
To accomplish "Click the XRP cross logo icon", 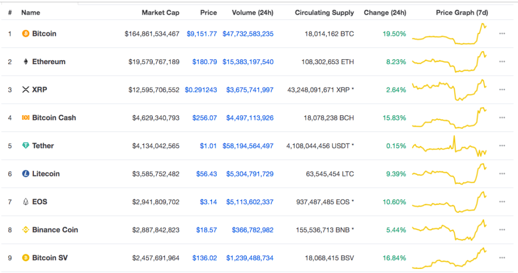I will coord(25,90).
